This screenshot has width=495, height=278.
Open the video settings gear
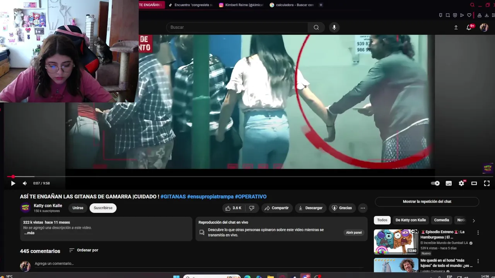pos(461,183)
